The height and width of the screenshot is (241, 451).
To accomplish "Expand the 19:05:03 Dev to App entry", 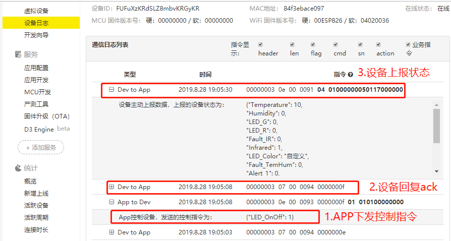I will click(111, 232).
